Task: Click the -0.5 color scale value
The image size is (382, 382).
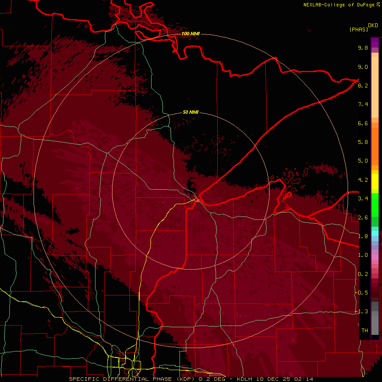Action: pos(362,293)
